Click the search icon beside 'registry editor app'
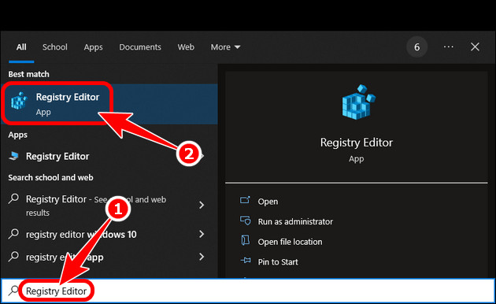 [x=13, y=256]
